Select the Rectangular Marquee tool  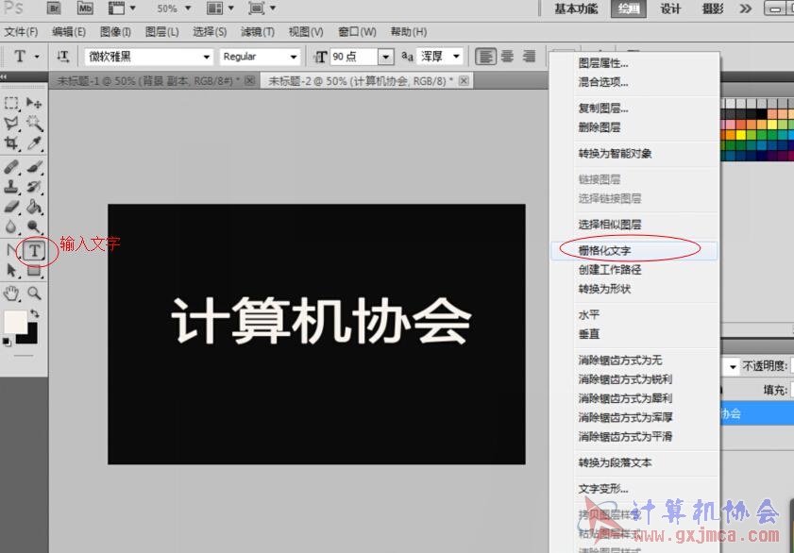(11, 103)
